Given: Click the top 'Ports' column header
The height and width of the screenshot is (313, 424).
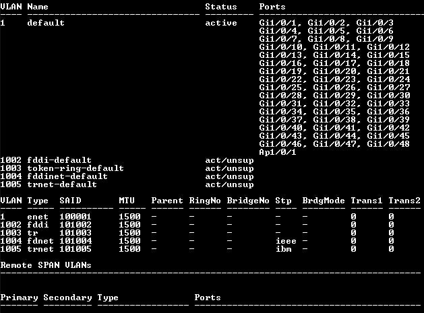Looking at the screenshot, I should click(x=272, y=7).
